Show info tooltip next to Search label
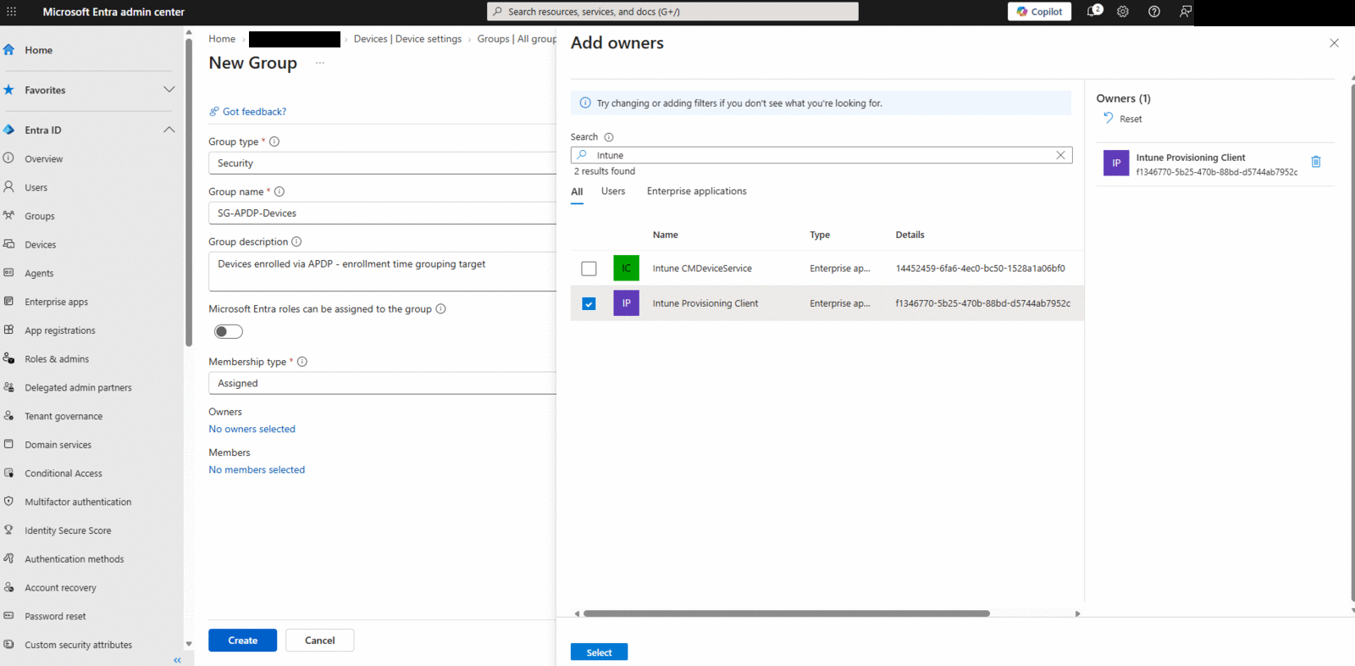Screen dimensions: 1355x666 coord(609,137)
